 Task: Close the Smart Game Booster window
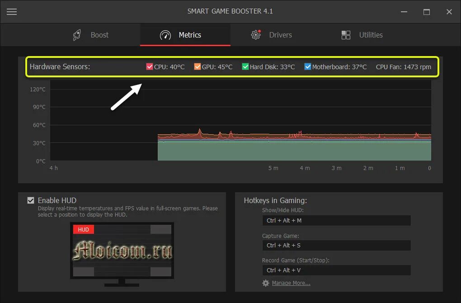click(449, 12)
